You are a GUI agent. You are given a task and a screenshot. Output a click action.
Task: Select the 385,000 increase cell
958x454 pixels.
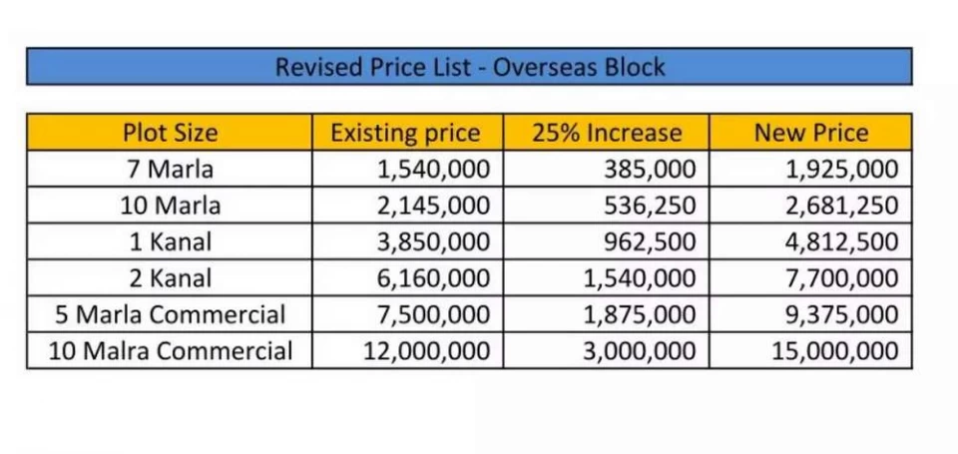coord(649,169)
